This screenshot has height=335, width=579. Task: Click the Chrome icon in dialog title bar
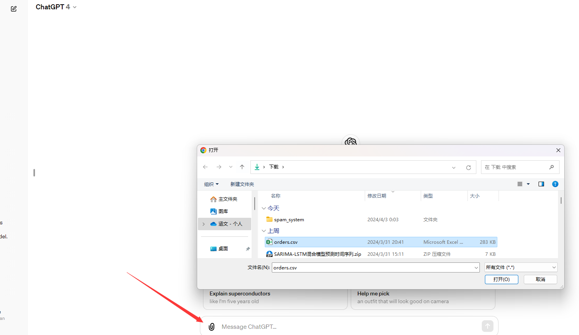(203, 150)
